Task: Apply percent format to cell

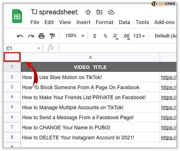Action: click(105, 36)
